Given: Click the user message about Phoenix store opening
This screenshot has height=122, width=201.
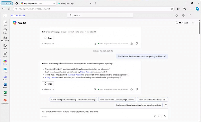Looking at the screenshot, I should (142, 56).
